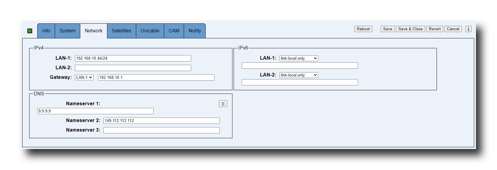This screenshot has height=170, width=497.
Task: Click the DNS list menu icon button
Action: tap(223, 104)
